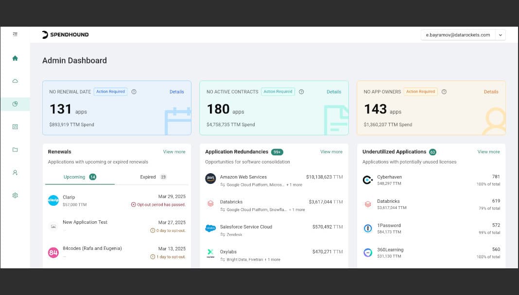Viewport: 519px width, 295px height.
Task: Click the user profile sidebar icon
Action: 15,172
